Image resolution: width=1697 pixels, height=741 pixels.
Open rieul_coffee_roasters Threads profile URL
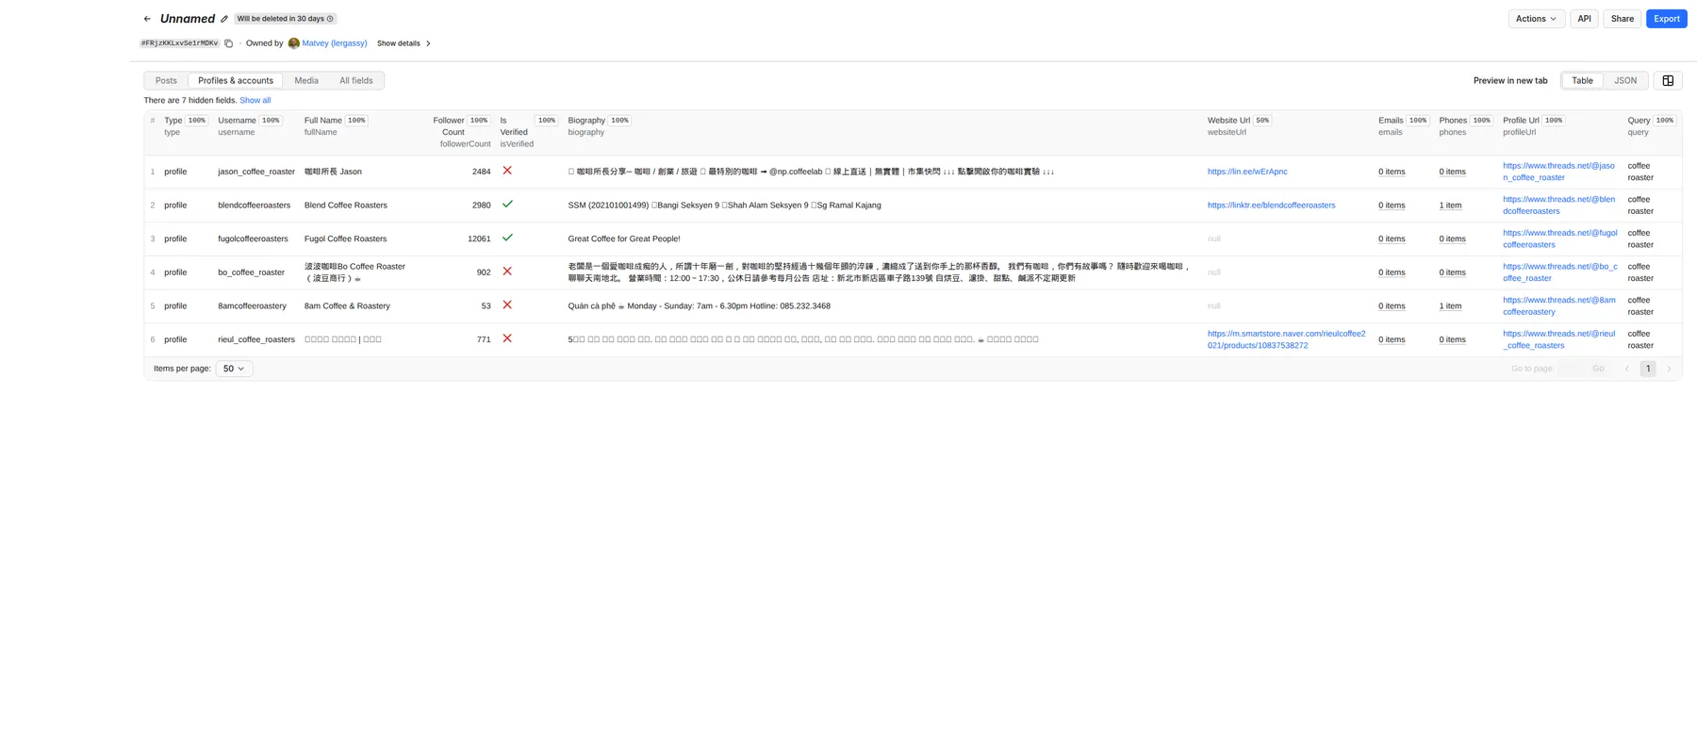[x=1560, y=339]
